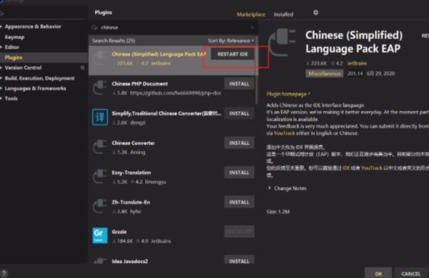
Task: Click the plugin list vertical scrollbar
Action: point(257,71)
